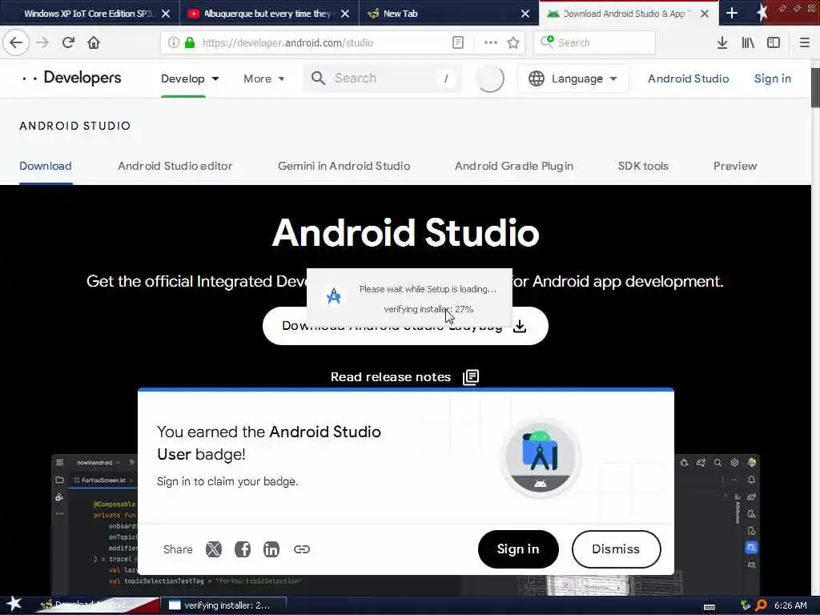Viewport: 820px width, 615px height.
Task: Close the New Tab tab
Action: [x=525, y=14]
